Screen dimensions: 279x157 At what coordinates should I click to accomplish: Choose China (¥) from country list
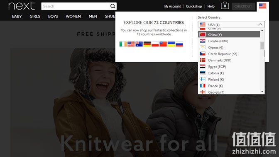[229, 34]
